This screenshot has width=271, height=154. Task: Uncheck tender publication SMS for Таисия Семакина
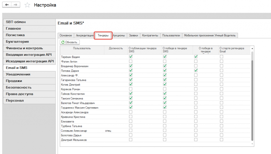click(131, 98)
